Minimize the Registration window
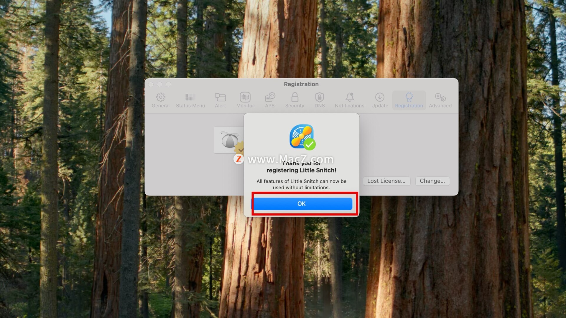 [x=160, y=85]
